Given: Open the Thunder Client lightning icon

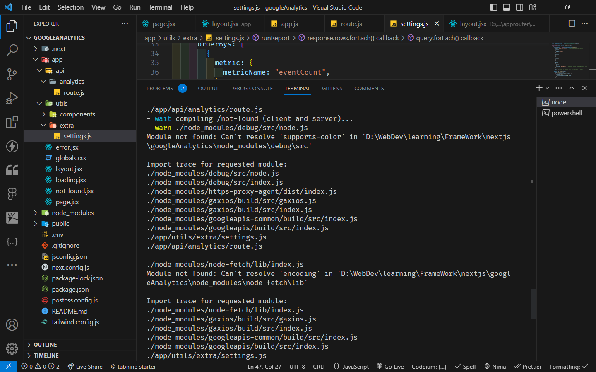Looking at the screenshot, I should [x=12, y=146].
